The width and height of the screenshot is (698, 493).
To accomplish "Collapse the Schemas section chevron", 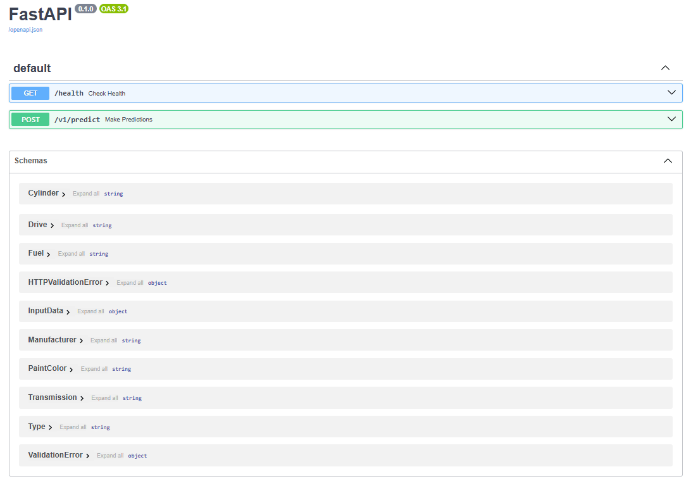I will pos(668,161).
